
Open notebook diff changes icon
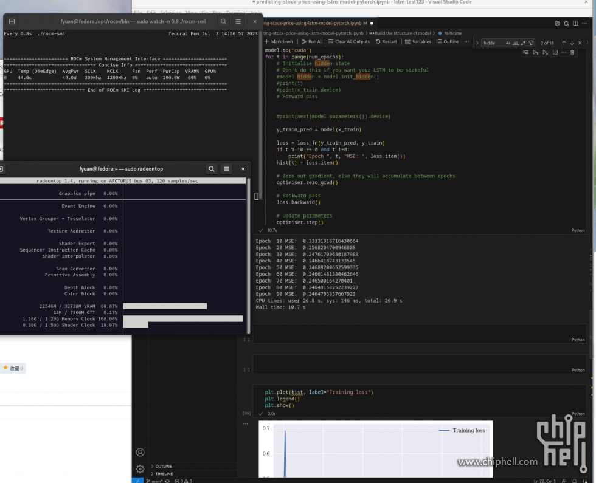566,23
